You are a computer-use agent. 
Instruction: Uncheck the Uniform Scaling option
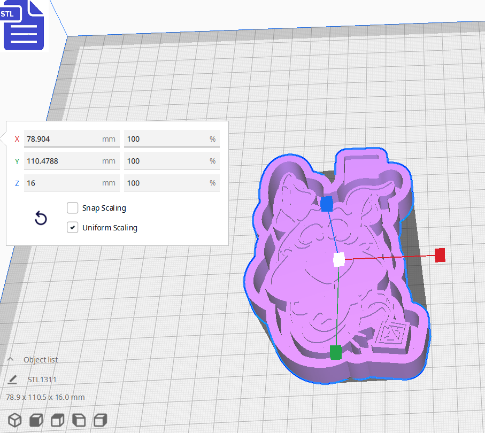click(x=72, y=227)
